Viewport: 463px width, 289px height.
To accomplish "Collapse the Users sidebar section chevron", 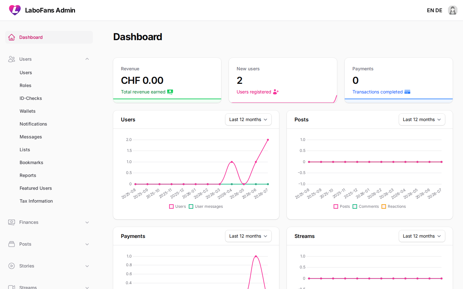I will [87, 59].
